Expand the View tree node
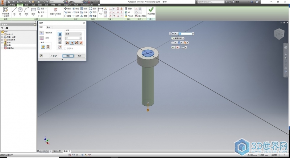290x158 pixels. click(x=2, y=37)
